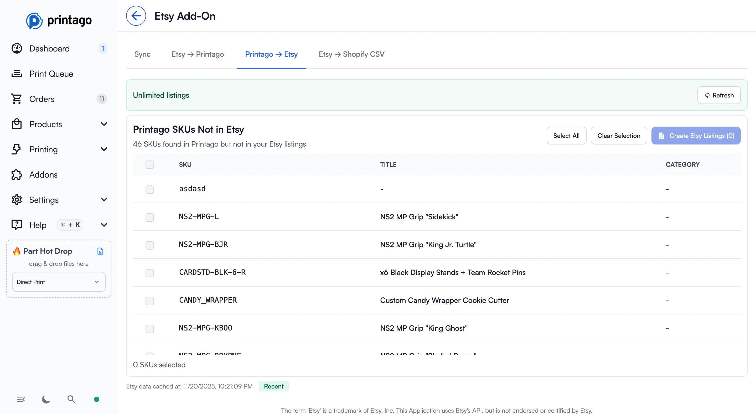Open the Printing section icon
Viewport: 756px width, 414px height.
click(x=17, y=149)
